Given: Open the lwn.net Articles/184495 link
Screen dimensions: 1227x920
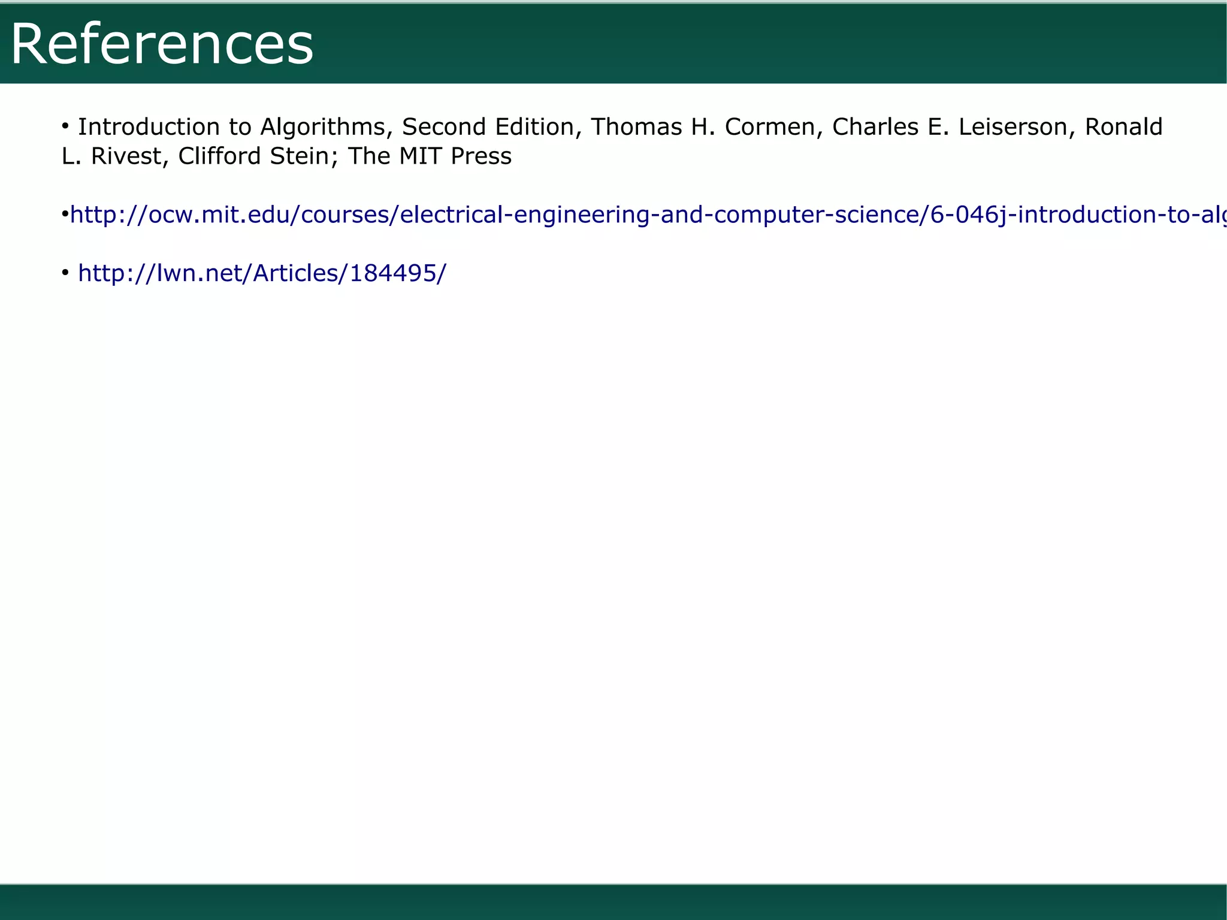Looking at the screenshot, I should pos(262,273).
